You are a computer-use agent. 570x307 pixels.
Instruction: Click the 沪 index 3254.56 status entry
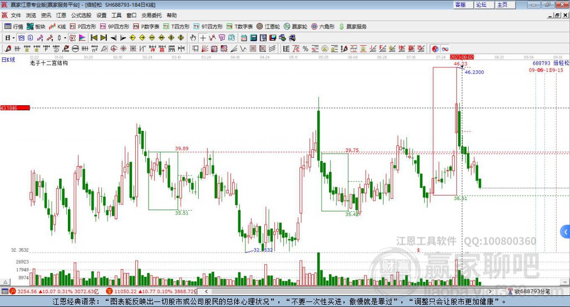(54, 291)
